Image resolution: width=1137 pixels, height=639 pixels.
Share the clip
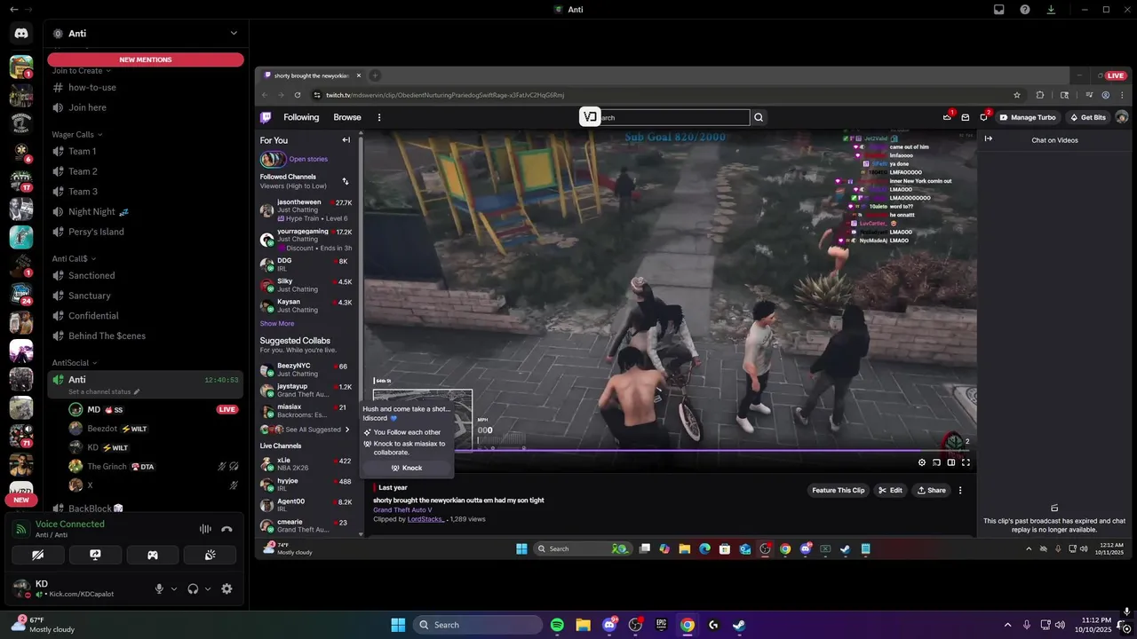point(932,490)
